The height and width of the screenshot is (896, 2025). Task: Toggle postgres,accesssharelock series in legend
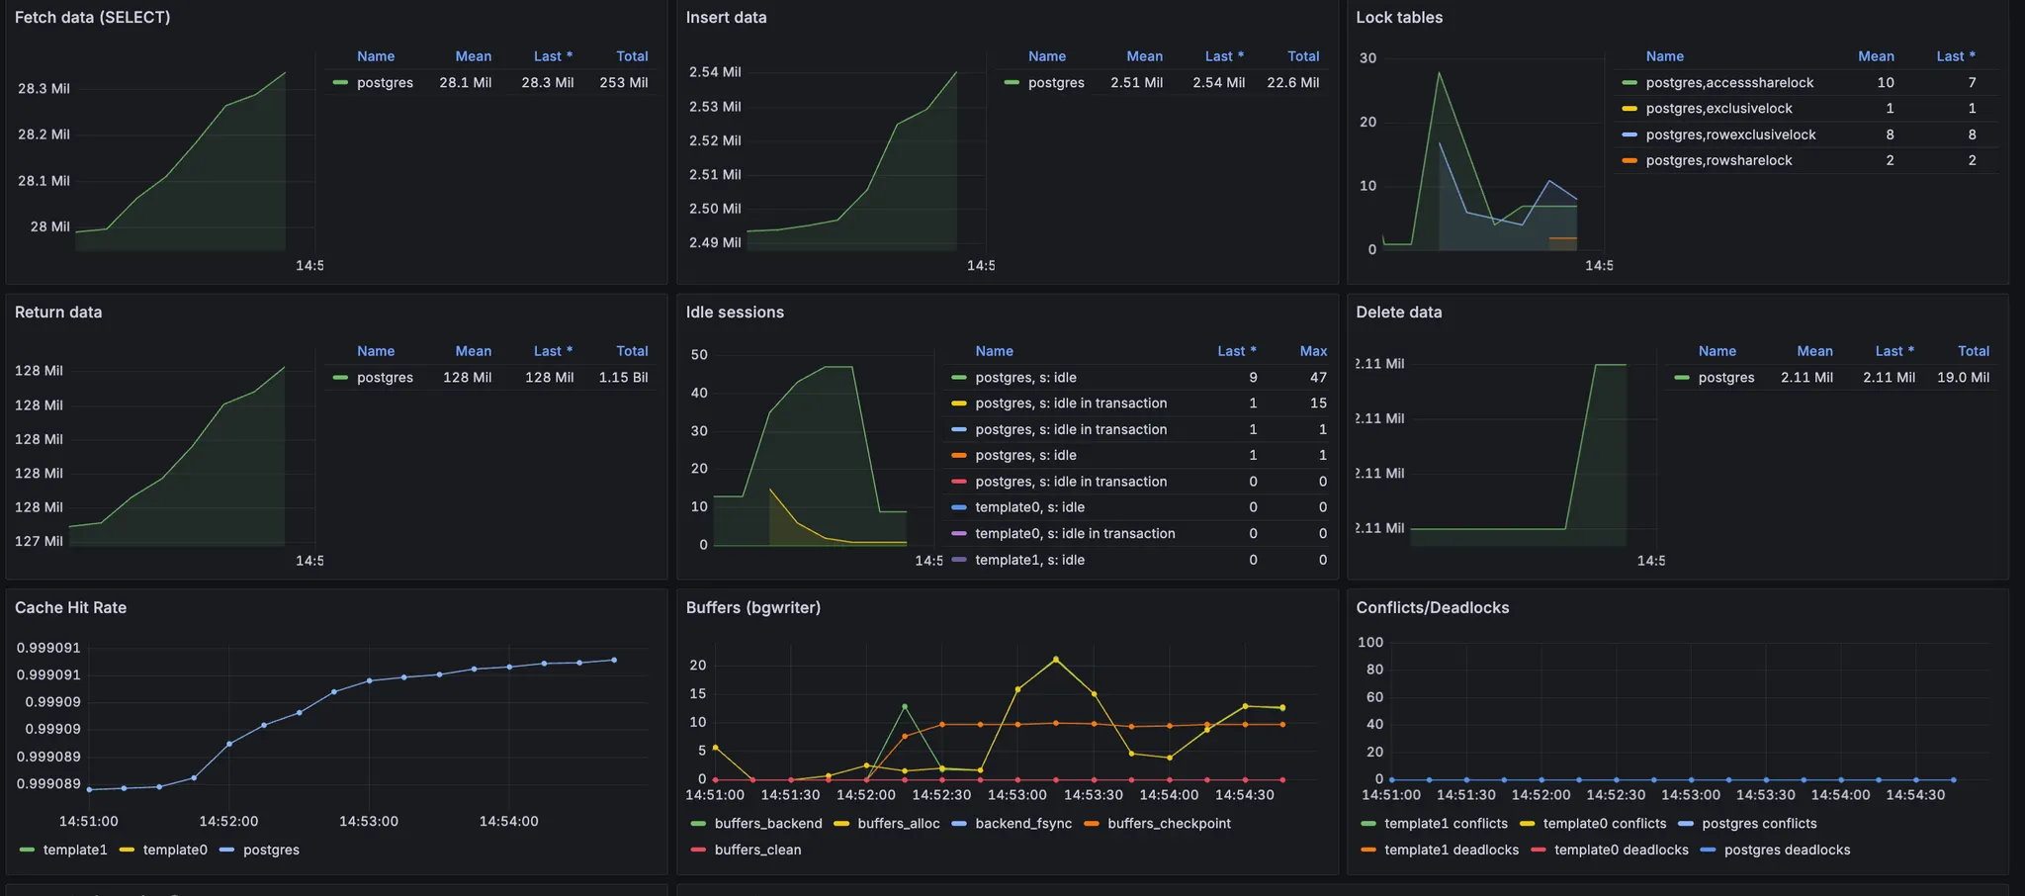click(x=1729, y=82)
